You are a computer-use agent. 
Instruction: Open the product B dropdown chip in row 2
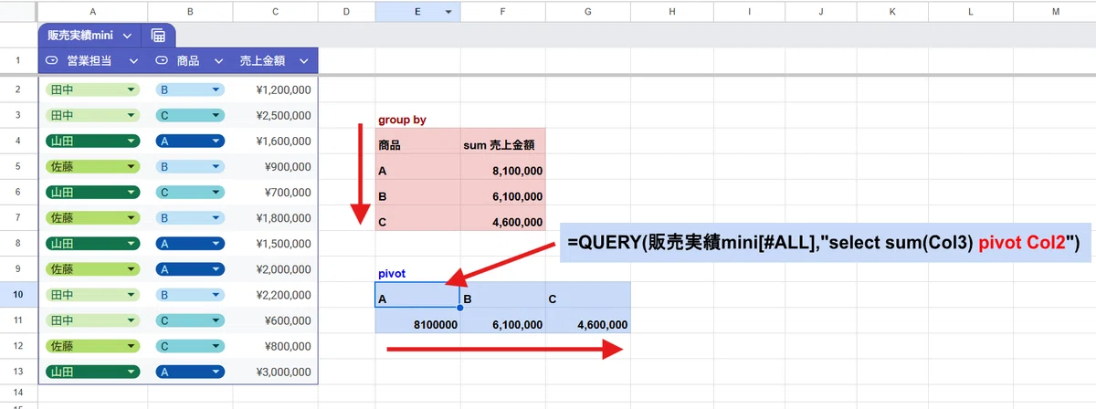click(190, 90)
